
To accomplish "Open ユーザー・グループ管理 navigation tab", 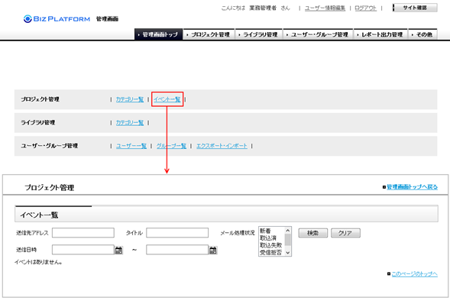I will coord(318,34).
